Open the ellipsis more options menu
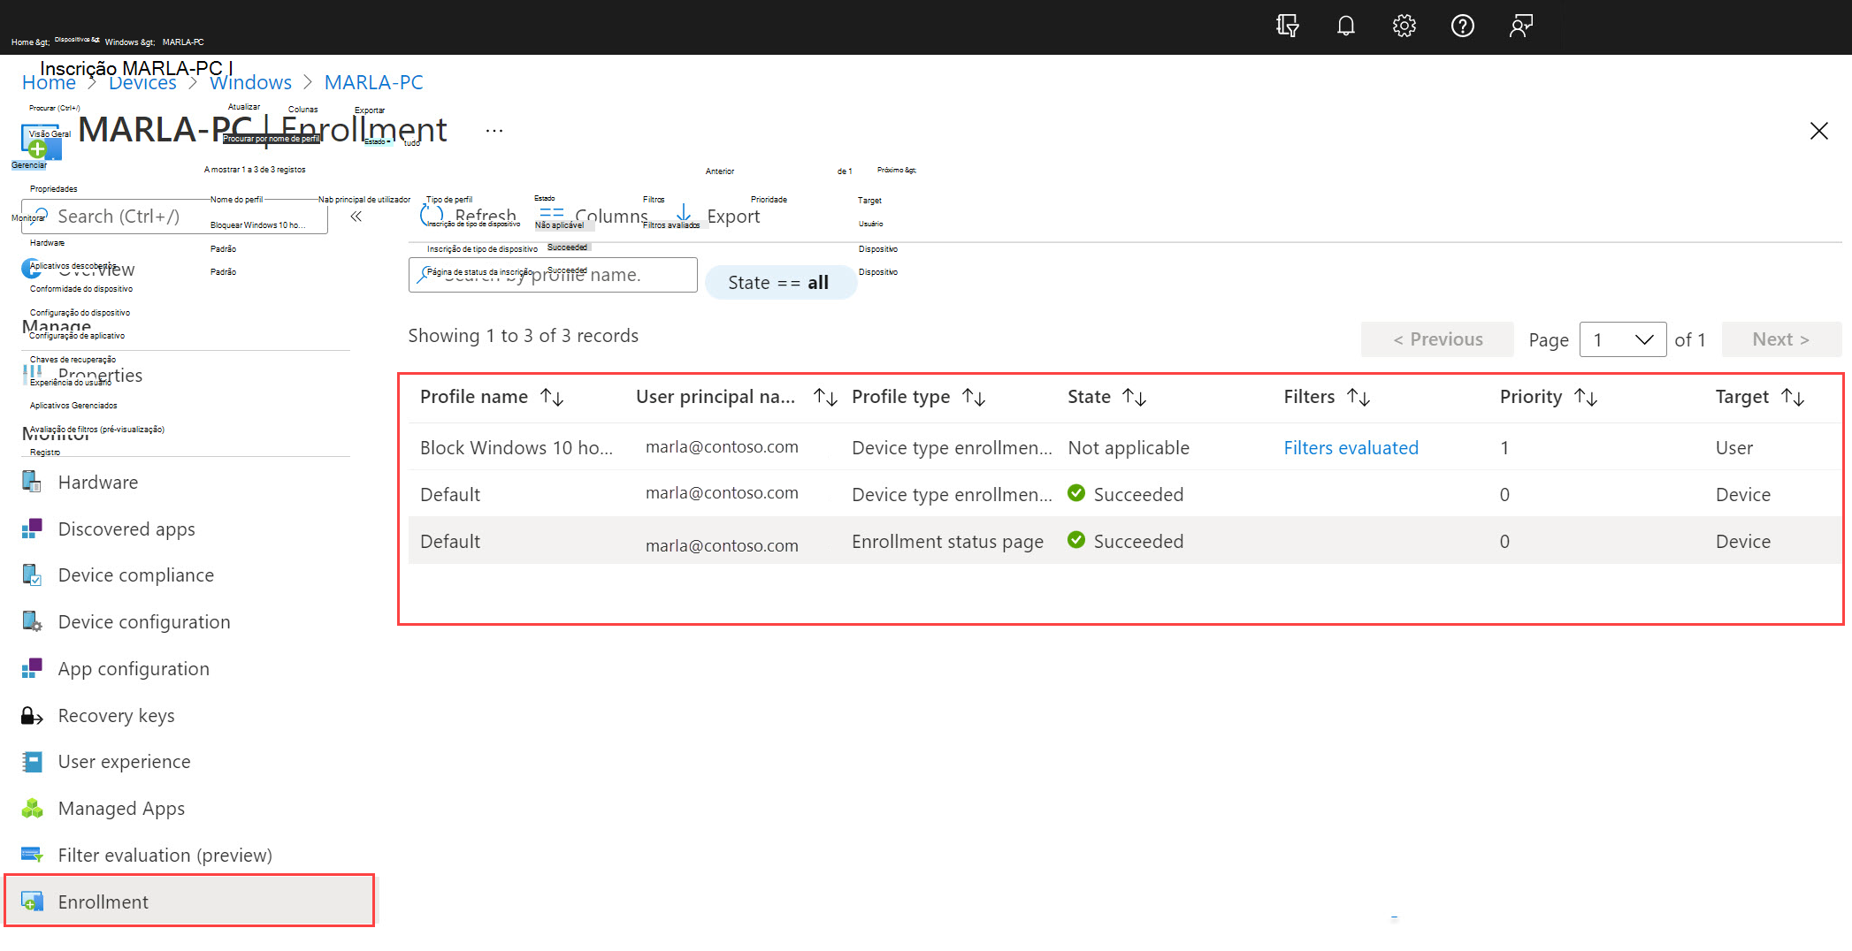 (x=494, y=131)
